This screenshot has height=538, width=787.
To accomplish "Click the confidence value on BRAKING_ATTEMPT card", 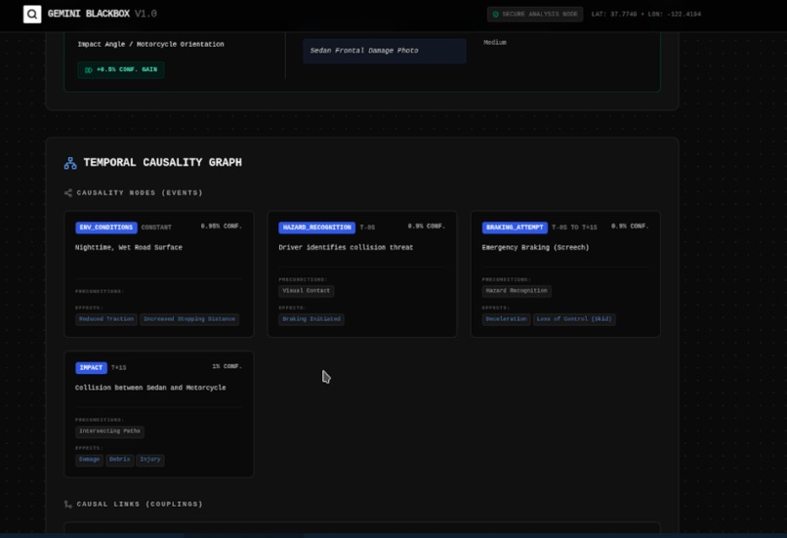I will tap(630, 227).
